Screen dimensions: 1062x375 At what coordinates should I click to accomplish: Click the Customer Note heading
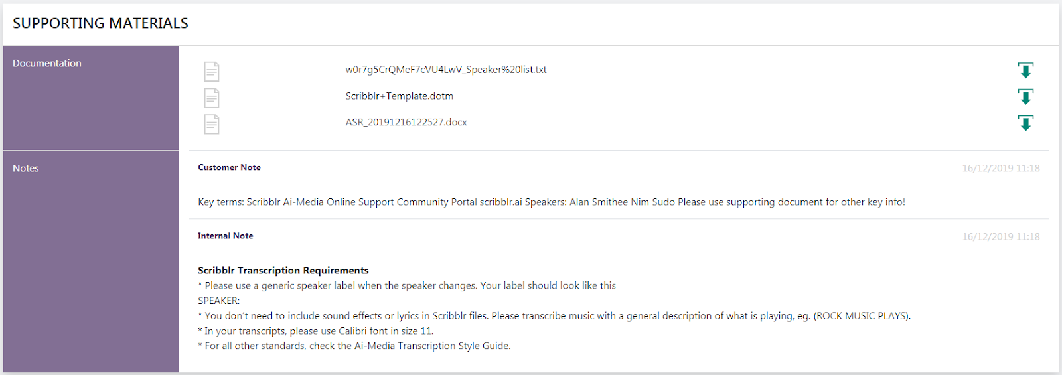(229, 168)
